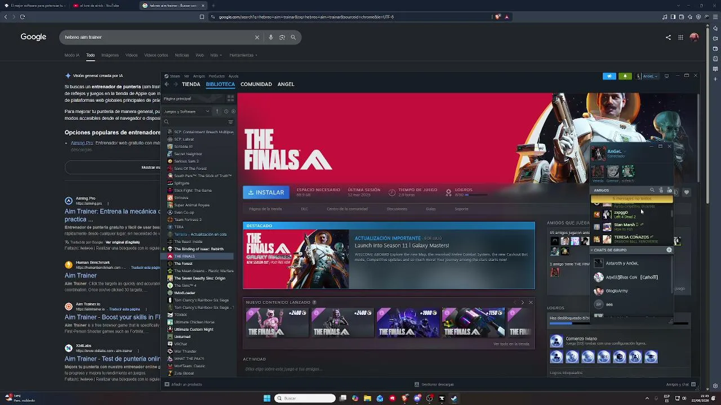Click the achievements progress bar
721x405 pixels.
point(569,323)
